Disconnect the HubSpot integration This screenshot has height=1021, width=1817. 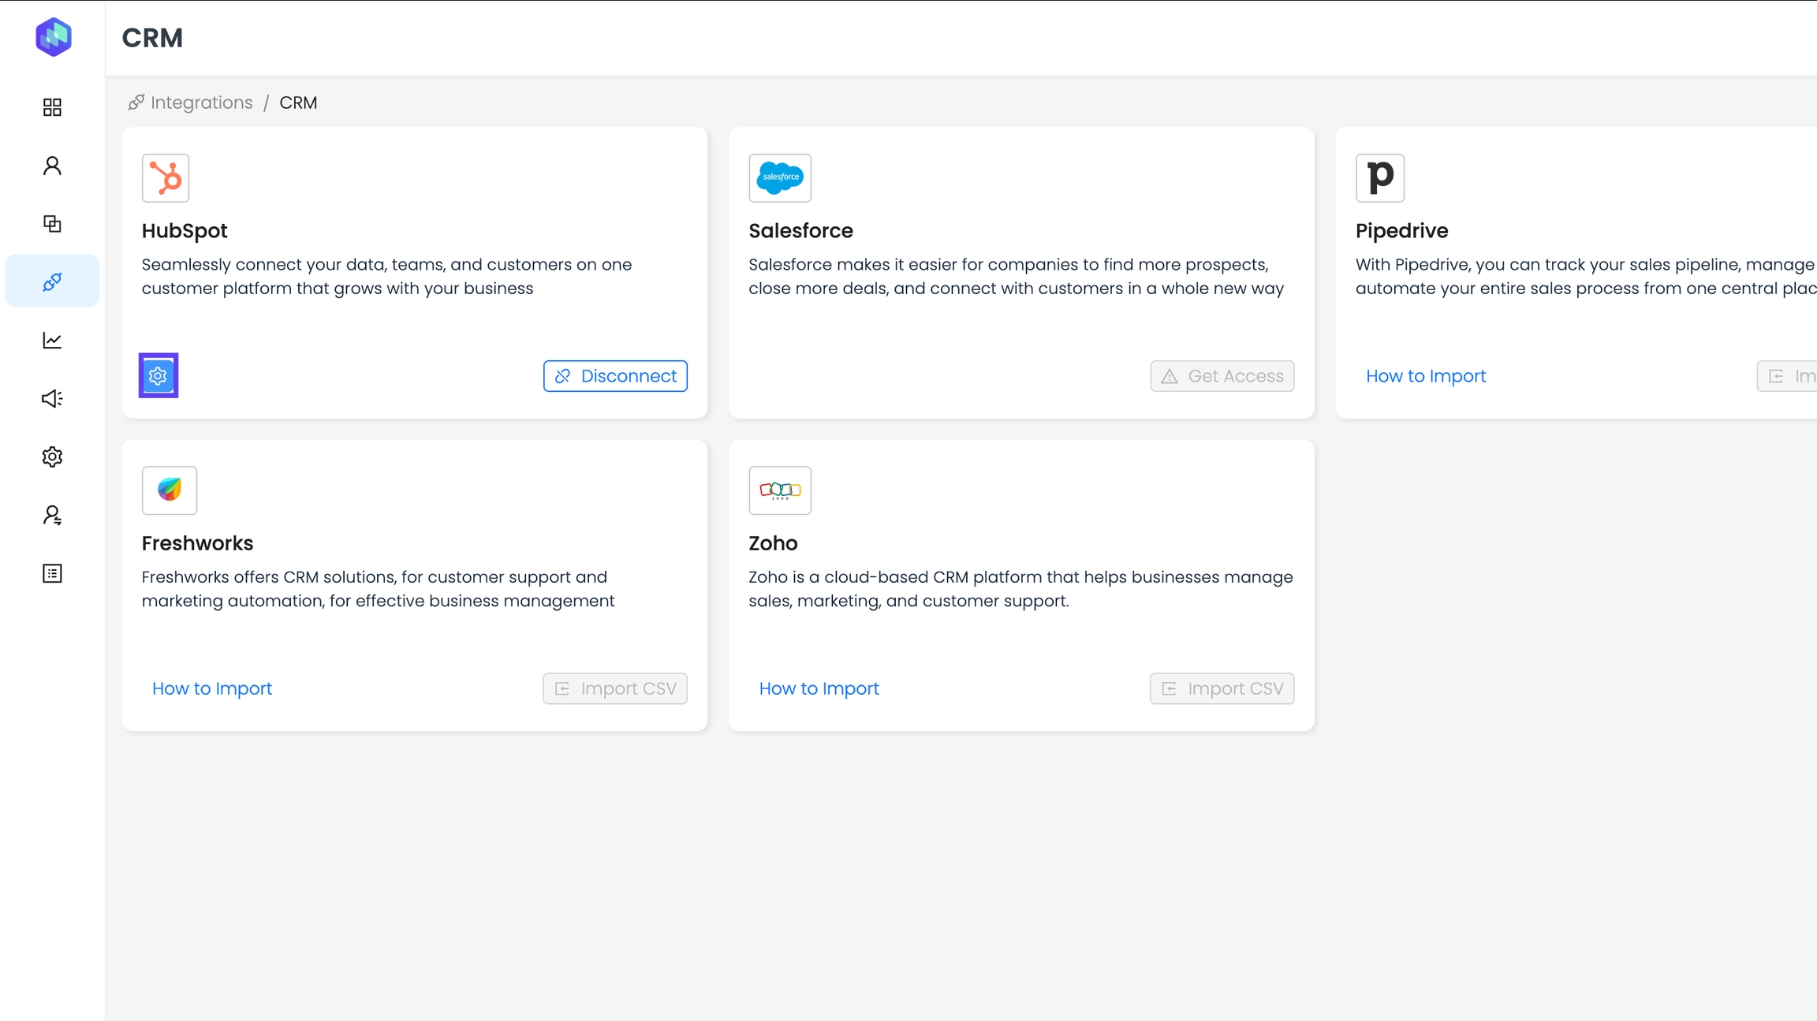point(615,376)
